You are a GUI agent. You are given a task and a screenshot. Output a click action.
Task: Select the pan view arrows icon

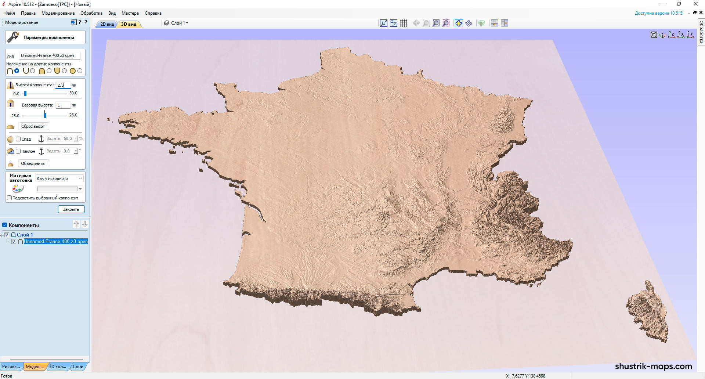tap(416, 23)
